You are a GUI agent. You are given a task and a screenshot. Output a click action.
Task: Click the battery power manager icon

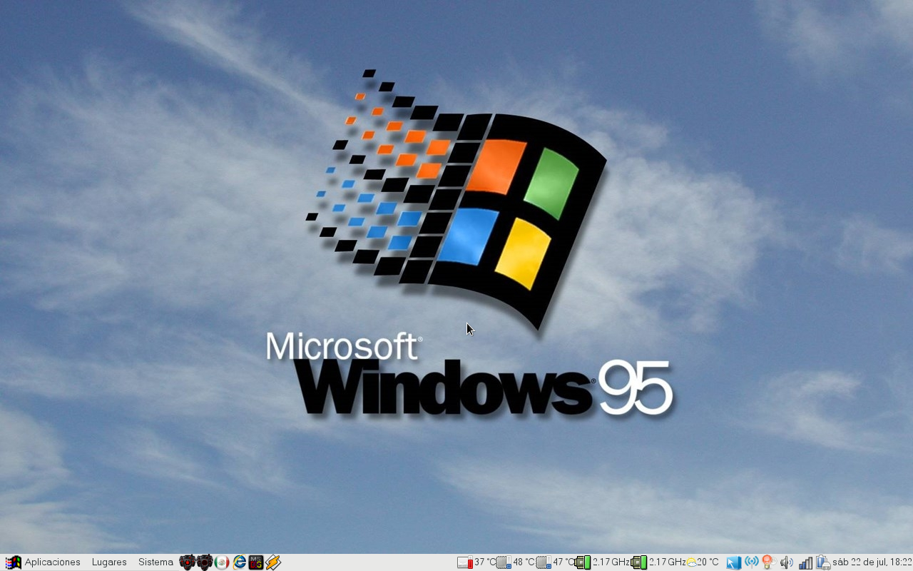pyautogui.click(x=823, y=562)
